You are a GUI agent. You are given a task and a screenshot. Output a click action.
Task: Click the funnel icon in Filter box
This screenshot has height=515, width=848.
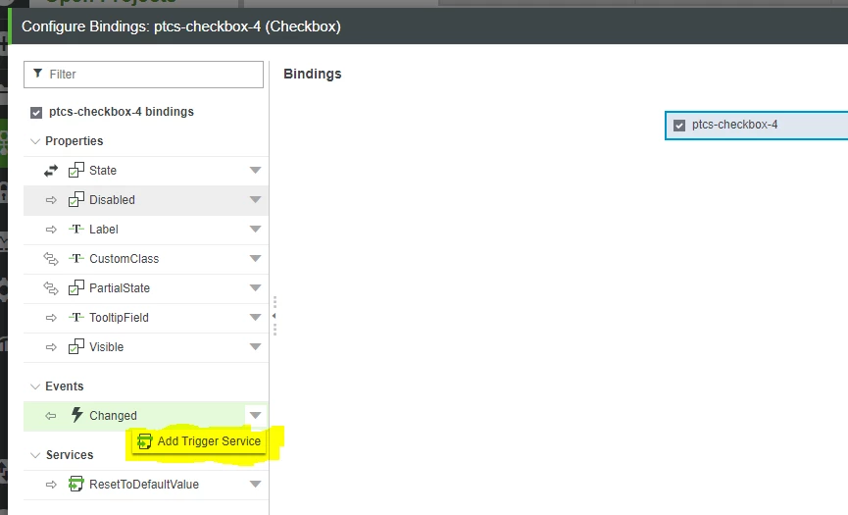click(38, 73)
